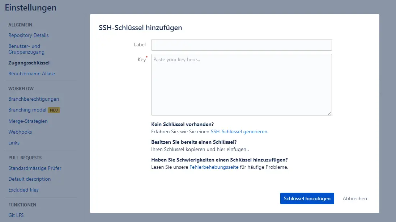Open the SSH-Schlüssel generieren link

click(239, 131)
